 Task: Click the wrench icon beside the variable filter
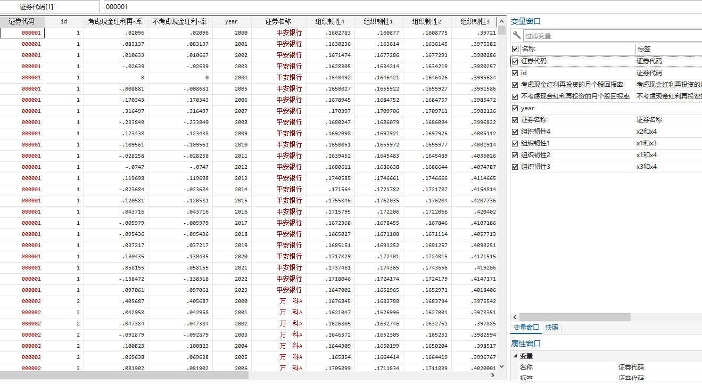(516, 36)
